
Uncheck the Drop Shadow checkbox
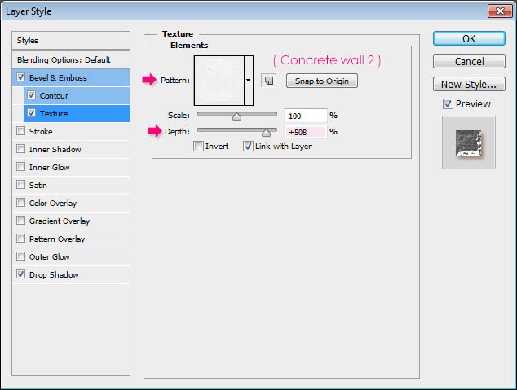[20, 274]
